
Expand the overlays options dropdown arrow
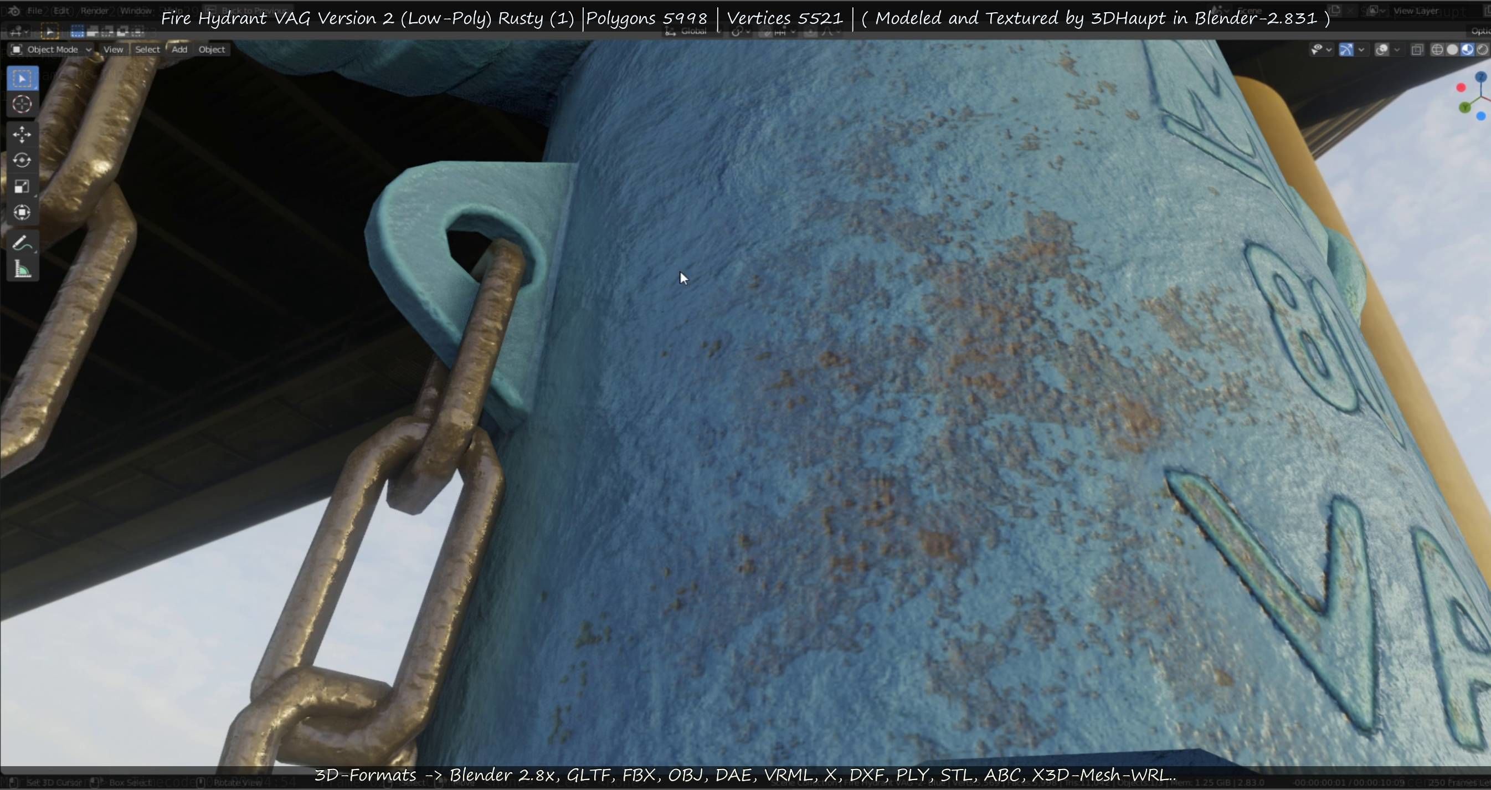click(1397, 50)
